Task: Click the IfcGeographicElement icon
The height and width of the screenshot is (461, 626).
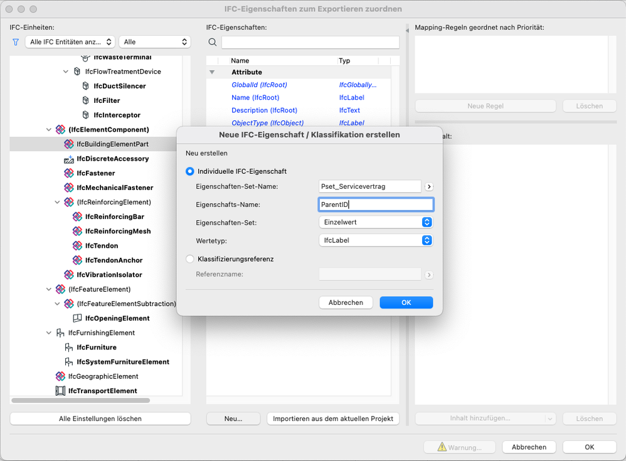Action: 60,376
